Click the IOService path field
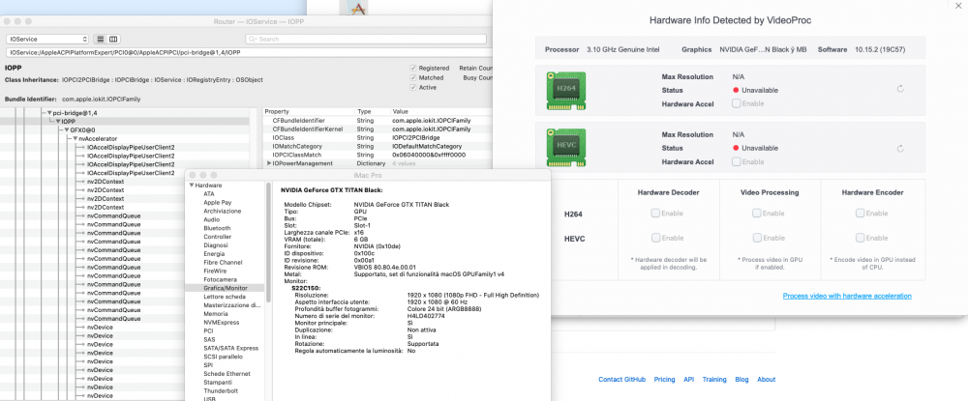Image resolution: width=968 pixels, height=401 pixels. point(250,53)
